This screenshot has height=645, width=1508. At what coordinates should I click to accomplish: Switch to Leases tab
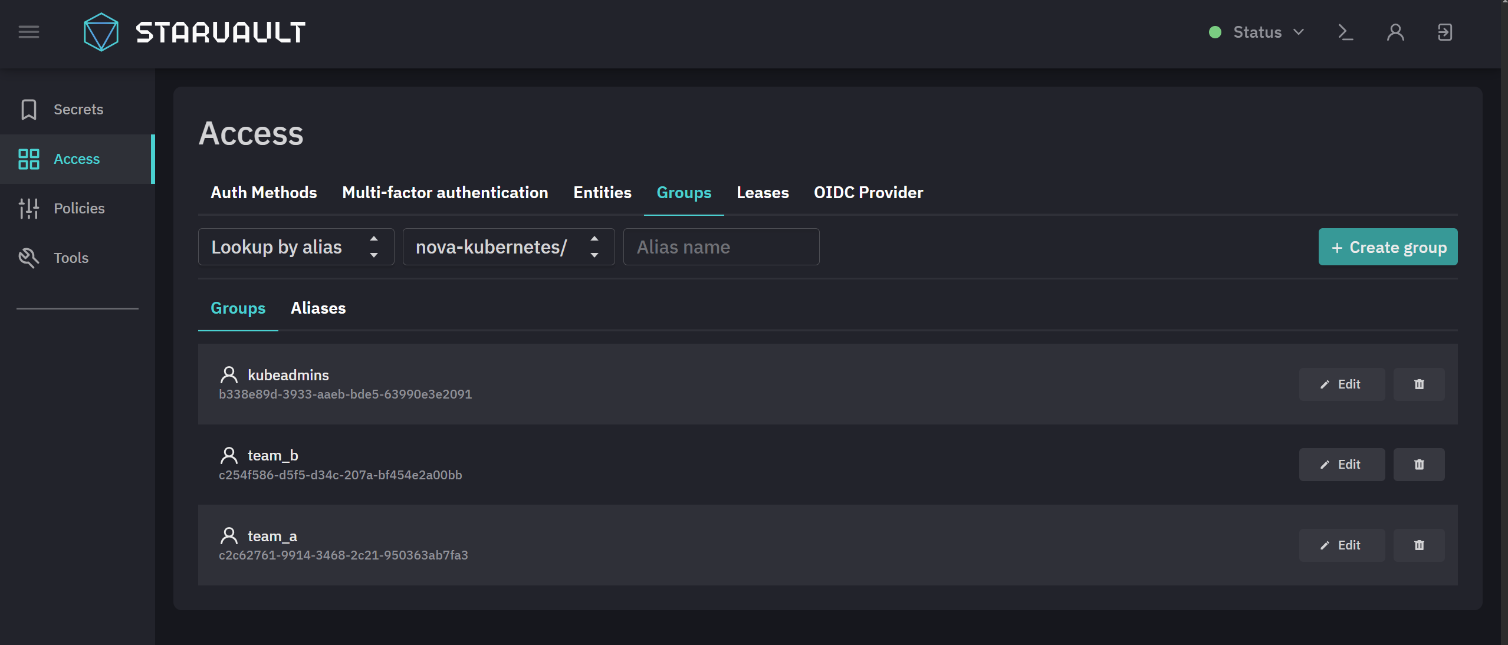[x=763, y=193]
